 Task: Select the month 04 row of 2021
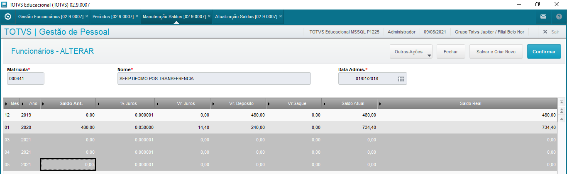point(280,152)
